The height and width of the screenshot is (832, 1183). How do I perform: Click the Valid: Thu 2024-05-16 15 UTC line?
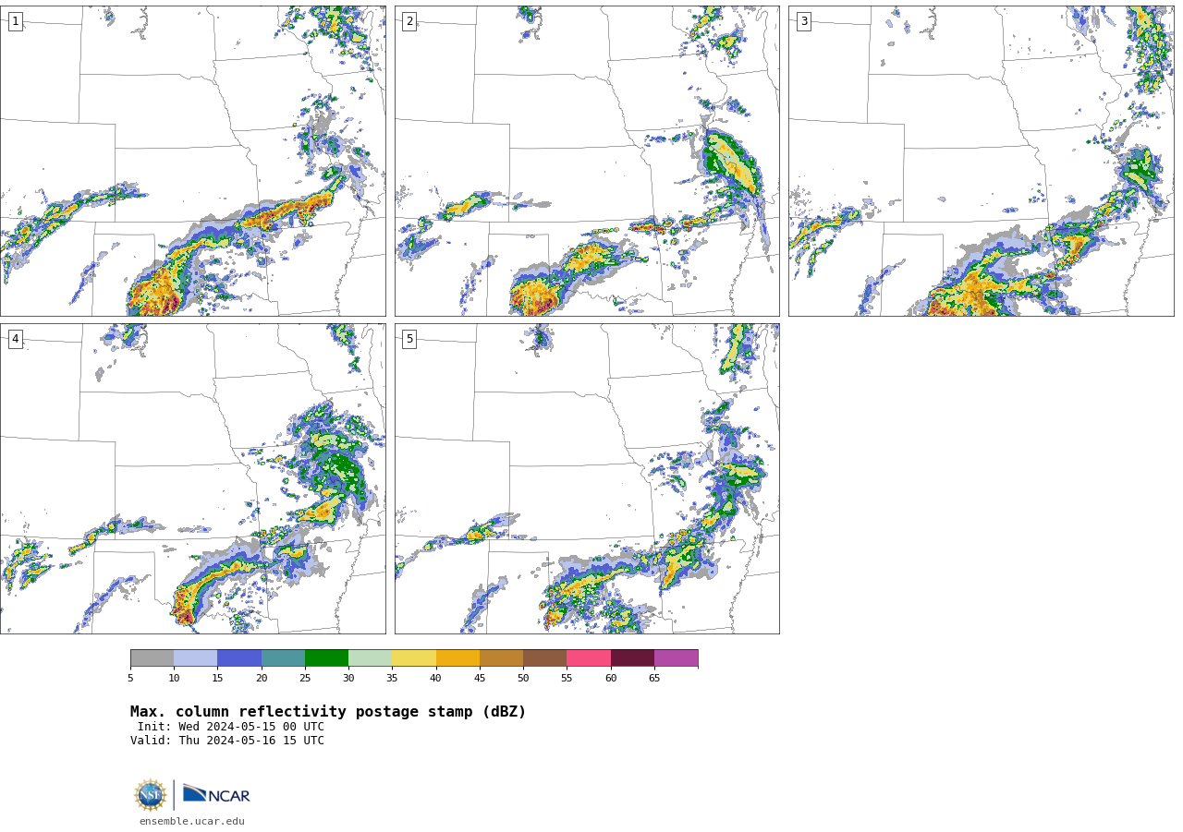click(x=227, y=741)
